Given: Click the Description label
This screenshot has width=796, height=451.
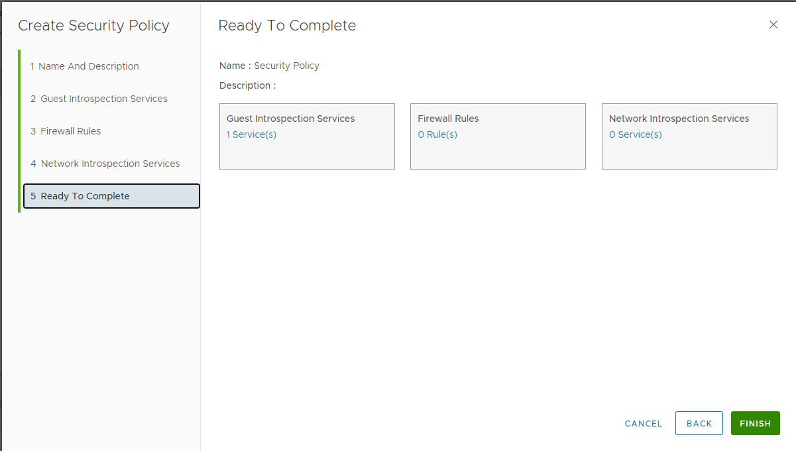Looking at the screenshot, I should [245, 85].
